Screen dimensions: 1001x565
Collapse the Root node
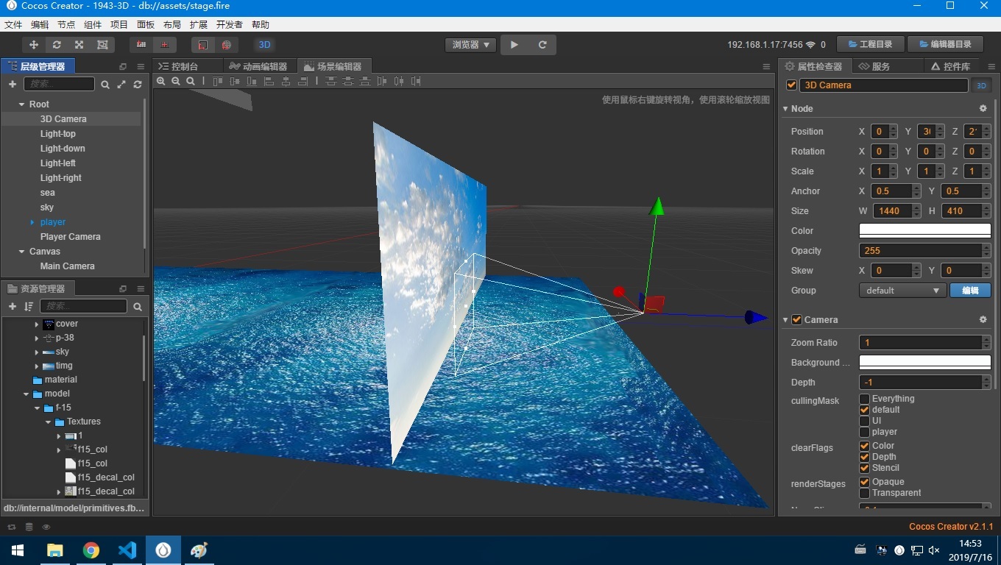coord(22,104)
